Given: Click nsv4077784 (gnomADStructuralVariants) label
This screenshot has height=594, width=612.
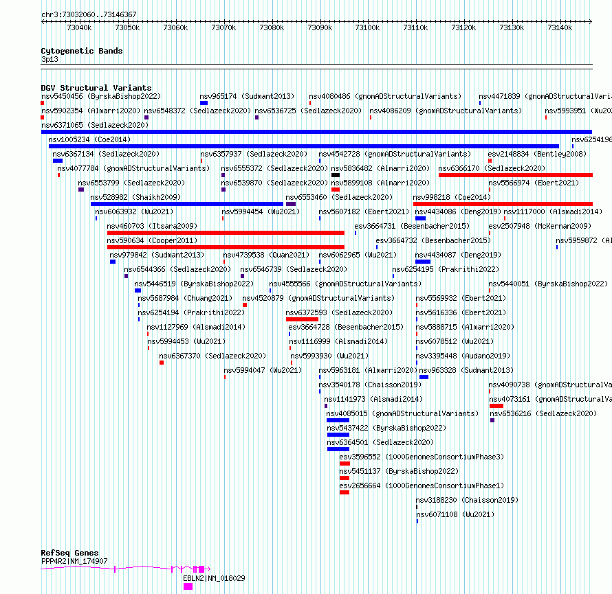Looking at the screenshot, I should tap(133, 168).
